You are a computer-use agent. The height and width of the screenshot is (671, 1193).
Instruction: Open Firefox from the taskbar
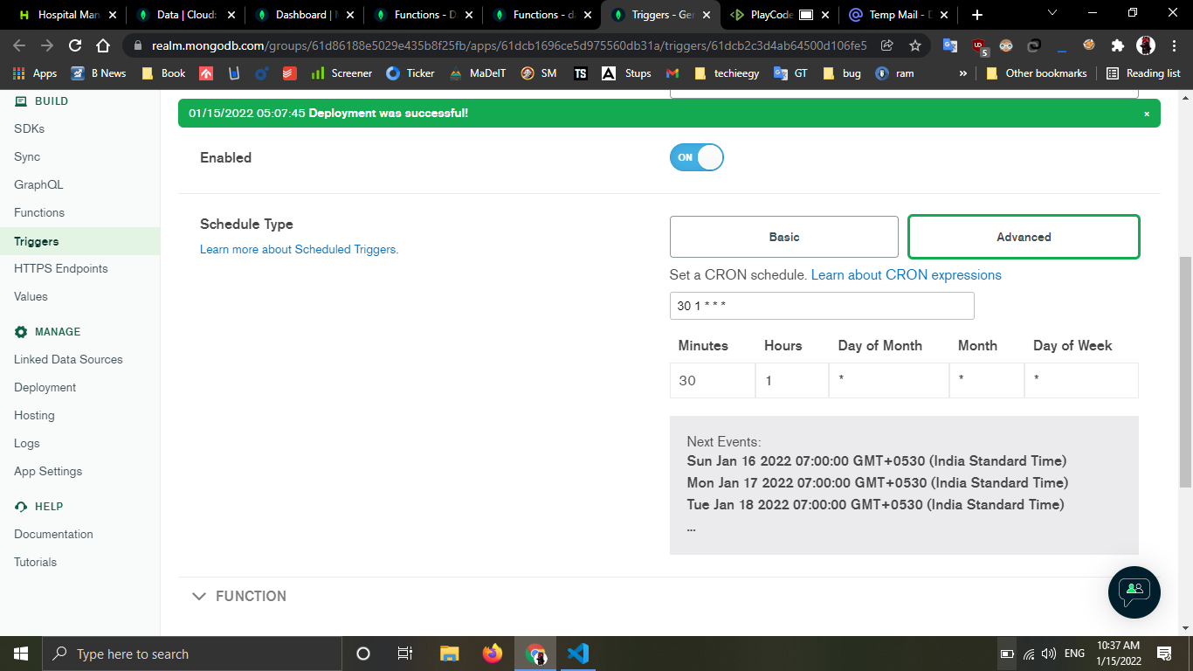pyautogui.click(x=493, y=654)
